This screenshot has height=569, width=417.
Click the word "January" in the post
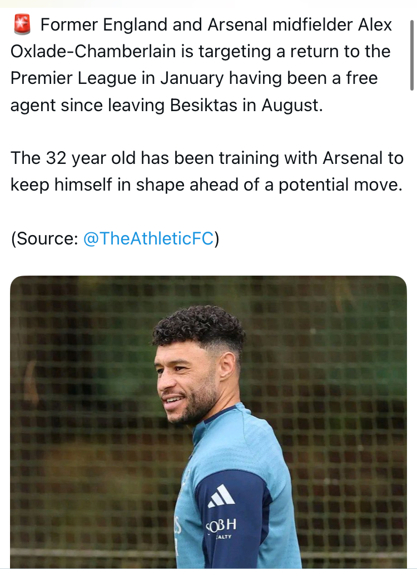pyautogui.click(x=191, y=78)
